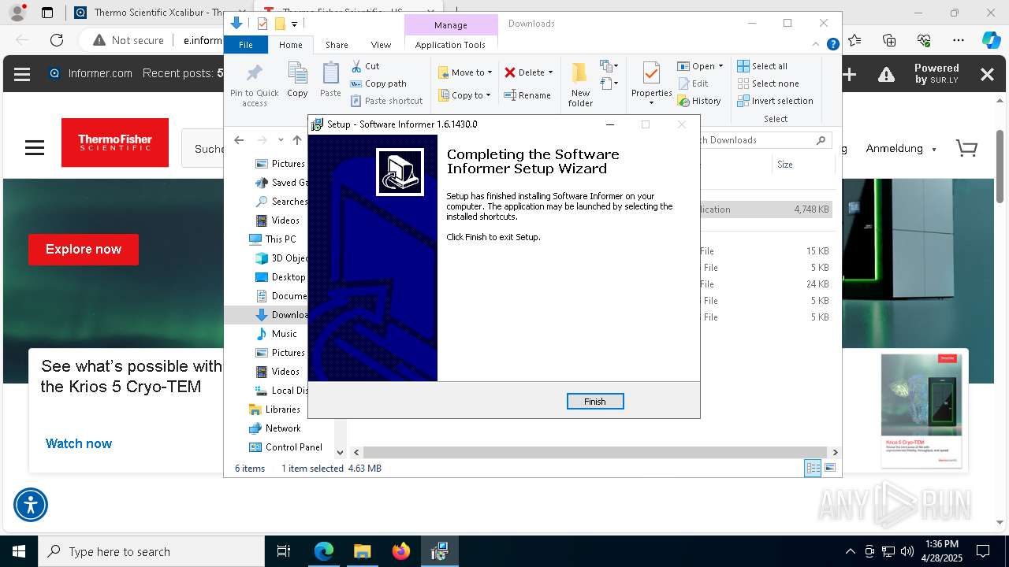Click the Thermo Fisher Scientific logo
The height and width of the screenshot is (567, 1009).
tap(115, 143)
